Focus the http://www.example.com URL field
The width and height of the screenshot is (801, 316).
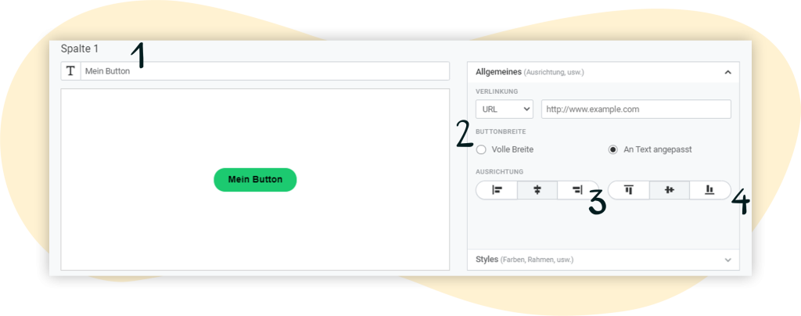(x=636, y=110)
